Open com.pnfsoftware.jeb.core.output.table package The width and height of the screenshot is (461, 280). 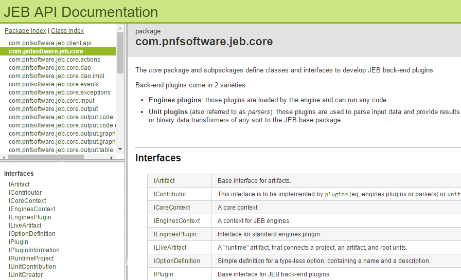click(61, 150)
